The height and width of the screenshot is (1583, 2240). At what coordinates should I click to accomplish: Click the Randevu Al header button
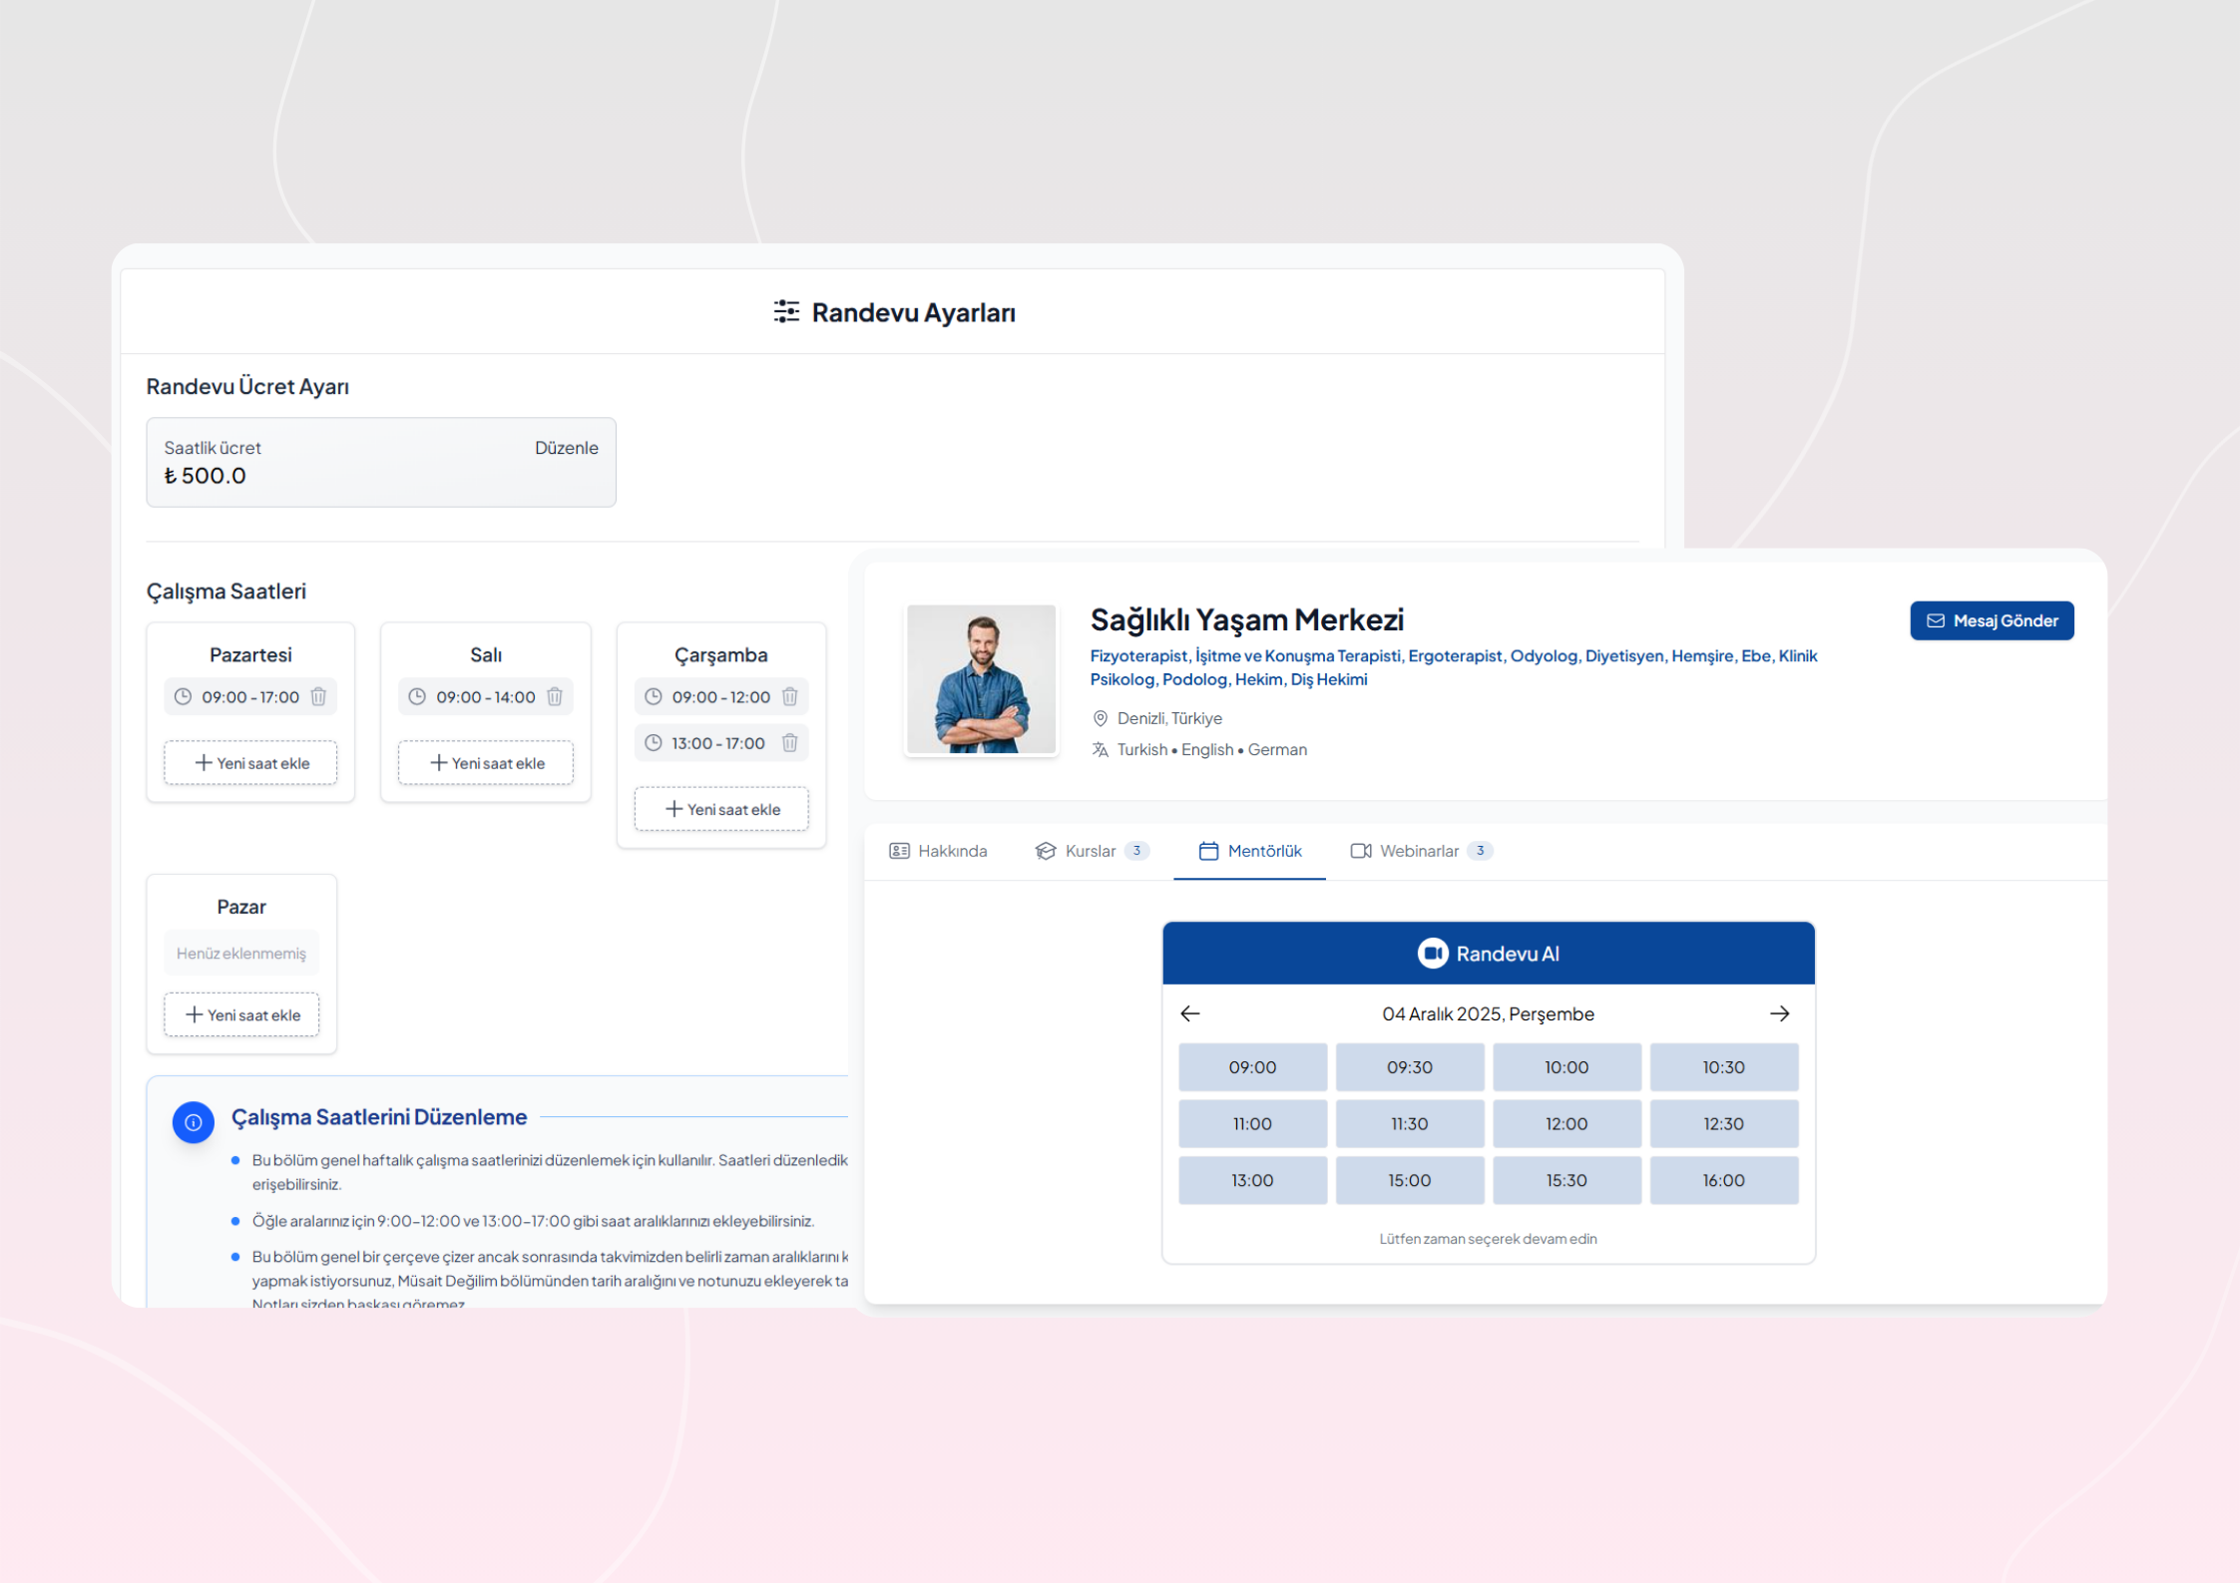click(x=1488, y=954)
